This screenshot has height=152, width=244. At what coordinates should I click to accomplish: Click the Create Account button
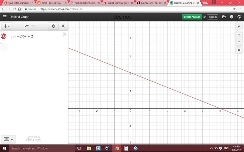192,17
